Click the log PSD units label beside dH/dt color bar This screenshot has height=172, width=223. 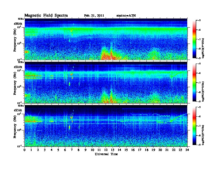pyautogui.click(x=203, y=48)
